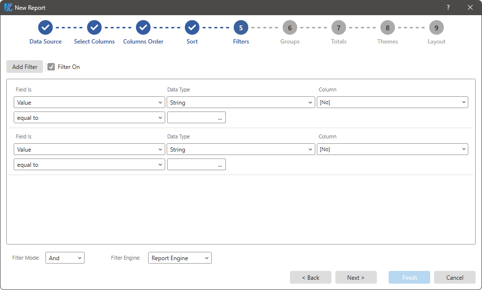Click the Add Filter button
The image size is (482, 290).
(25, 67)
